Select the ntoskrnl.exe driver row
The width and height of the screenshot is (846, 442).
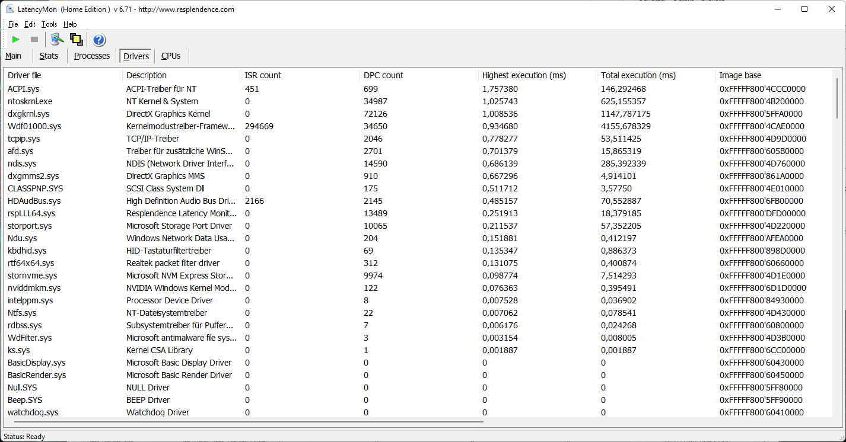coord(418,101)
